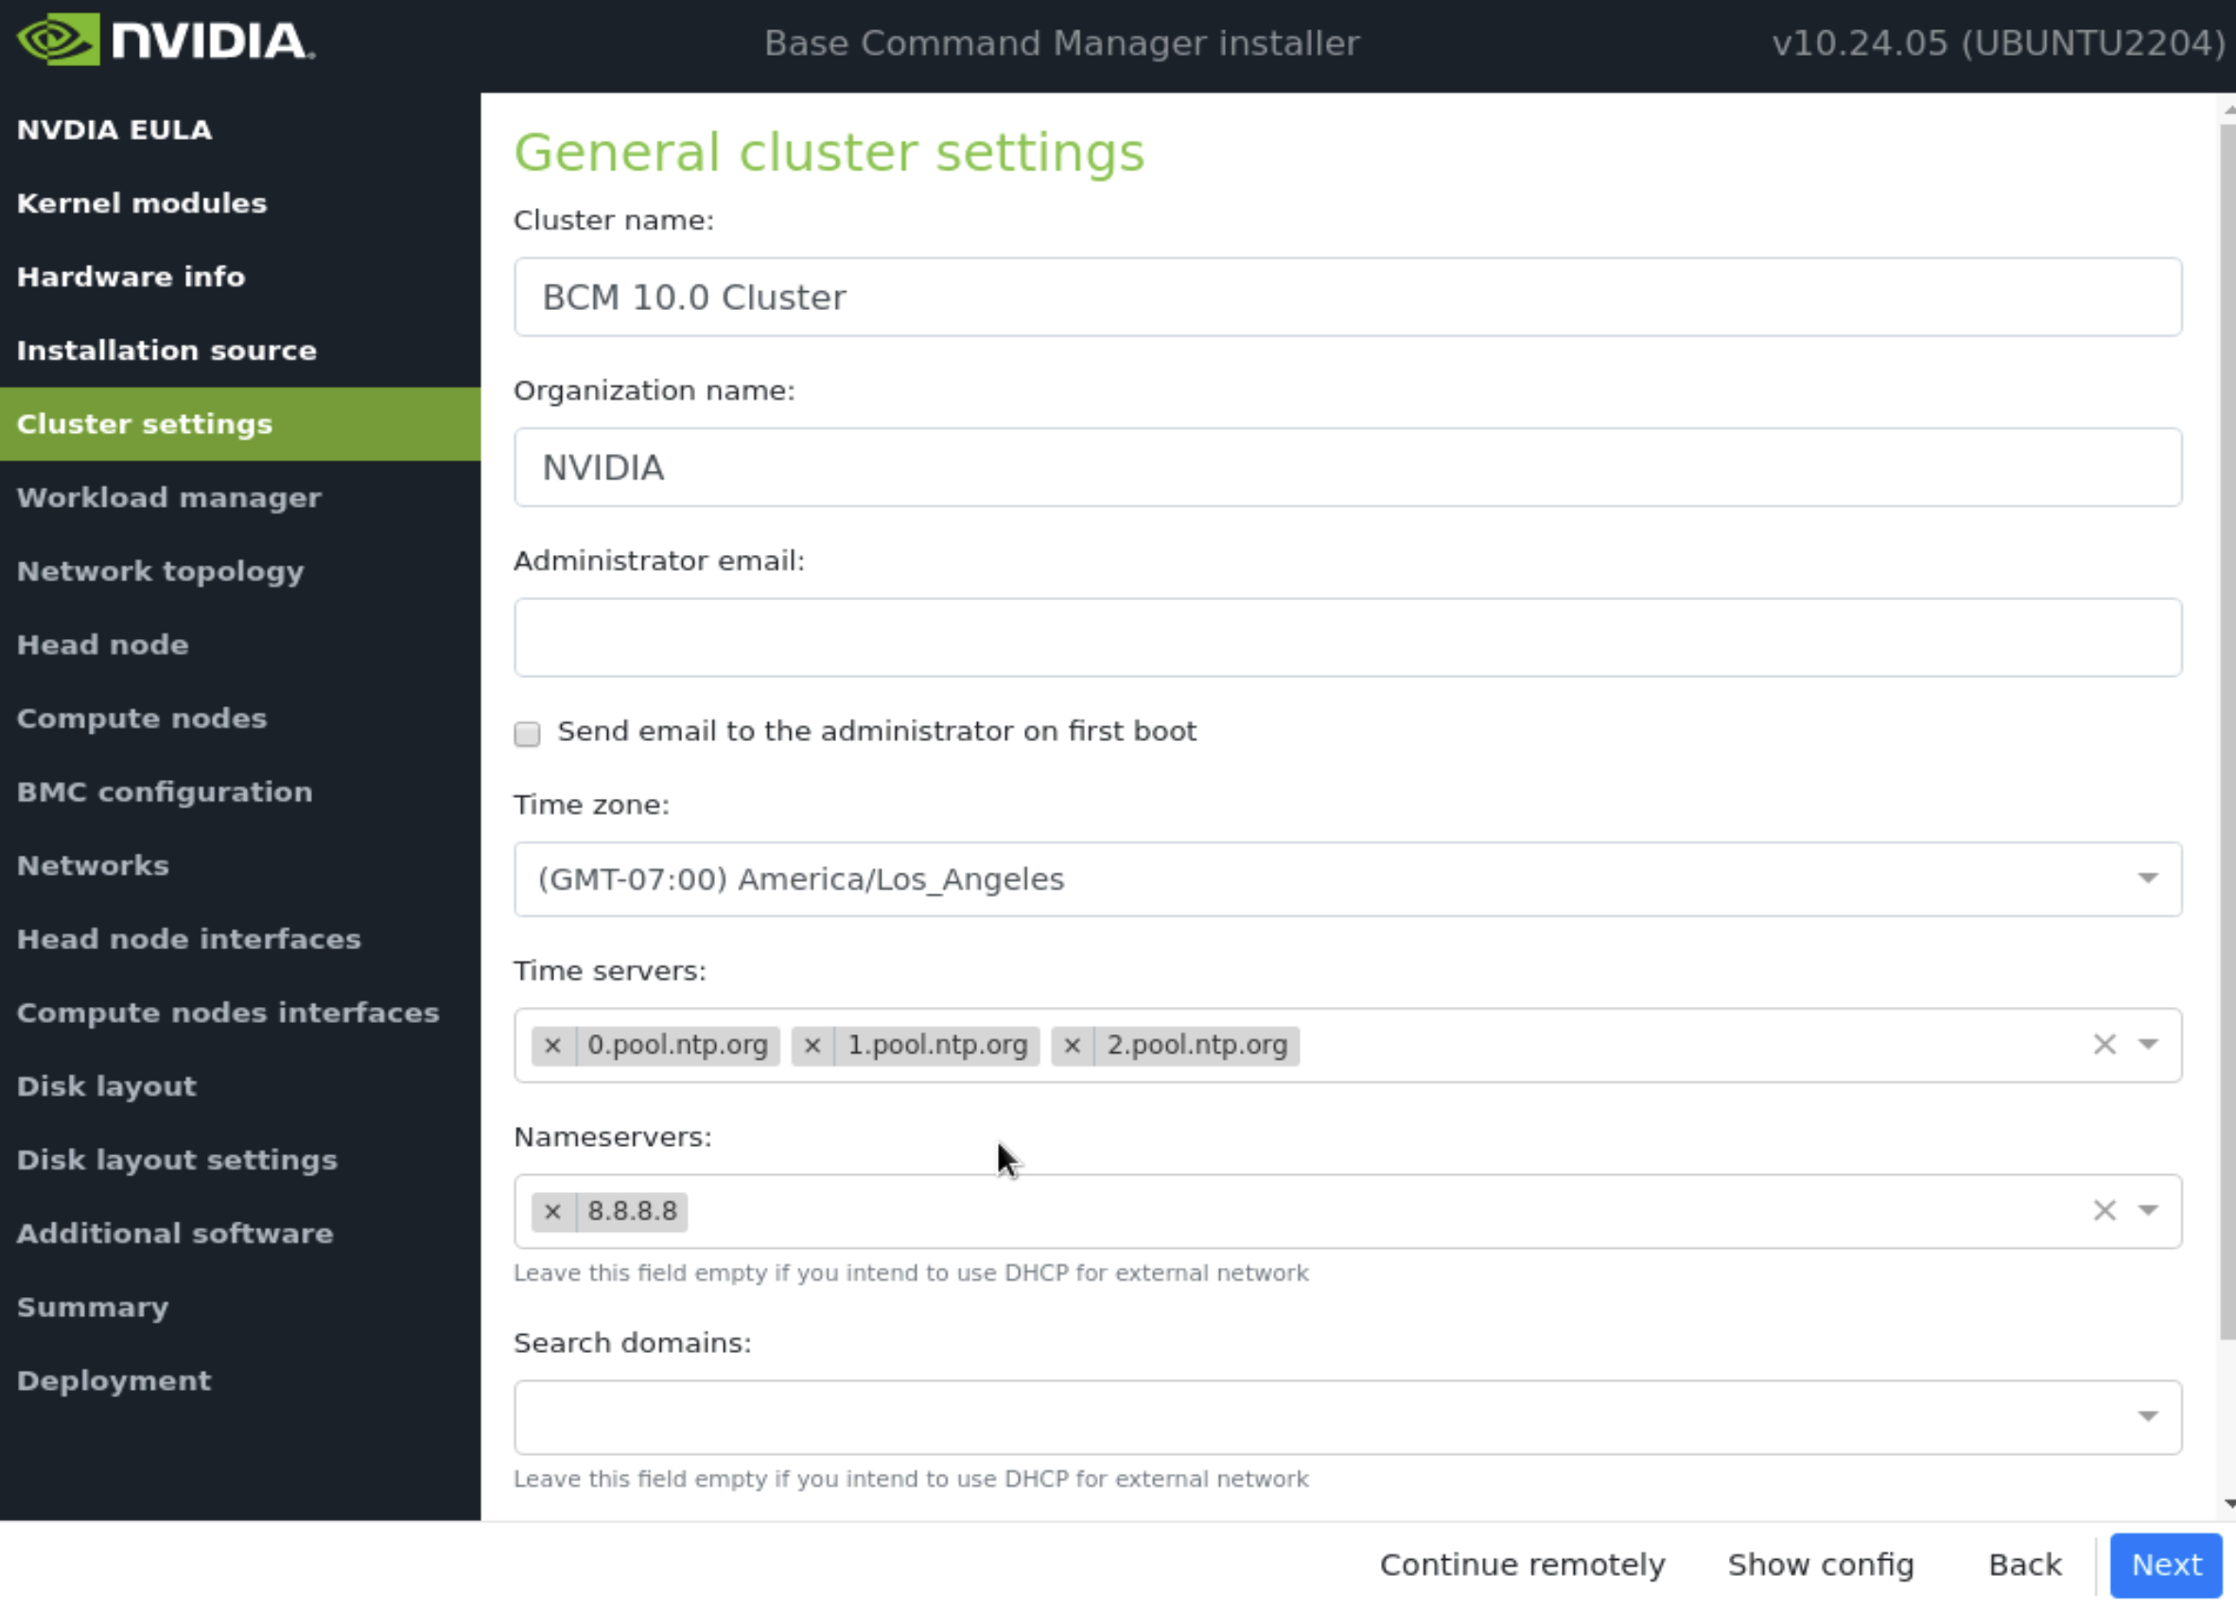Toggle Send email on first boot checkbox
Screen dimensions: 2236x1611
[526, 731]
